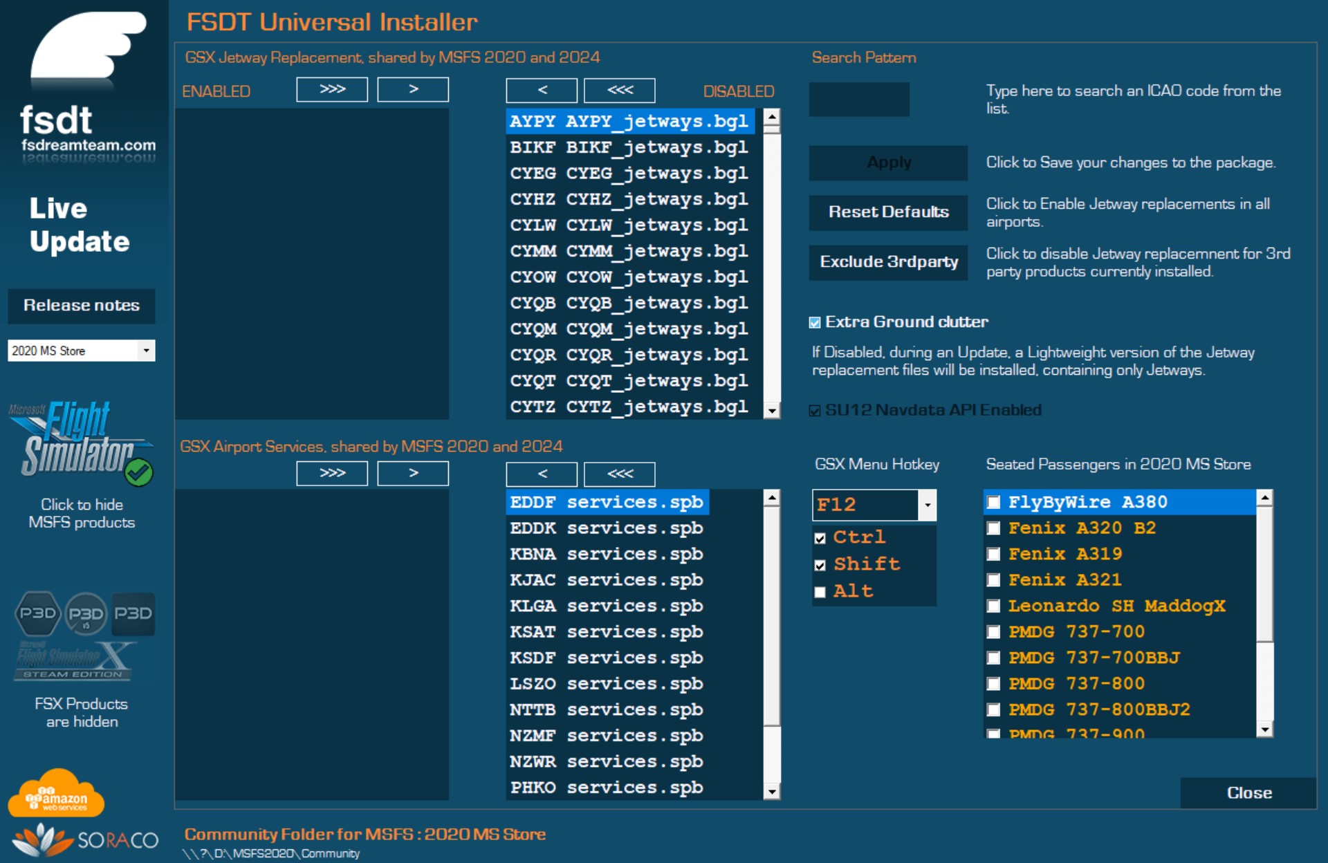
Task: Click the >>> button under GSX Airport Services
Action: click(x=332, y=473)
